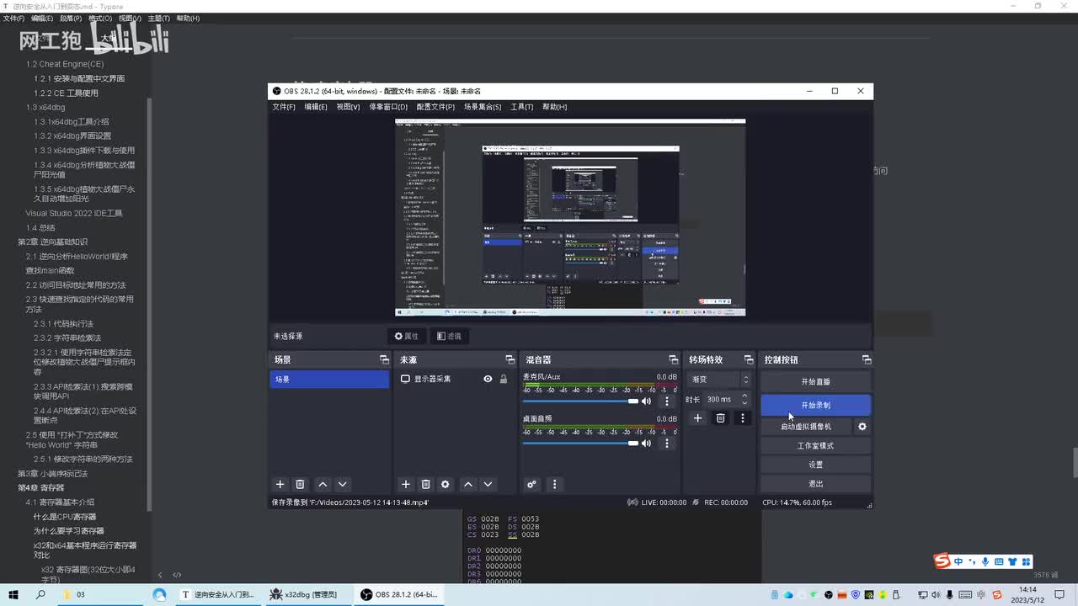Toggle Typora source code mode icon
Viewport: 1078px width, 606px height.
[x=177, y=575]
